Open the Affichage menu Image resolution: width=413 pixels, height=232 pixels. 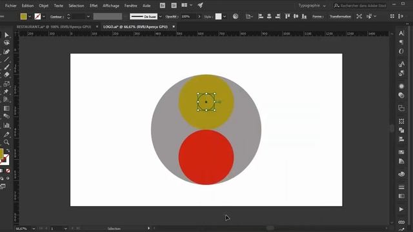coord(111,6)
